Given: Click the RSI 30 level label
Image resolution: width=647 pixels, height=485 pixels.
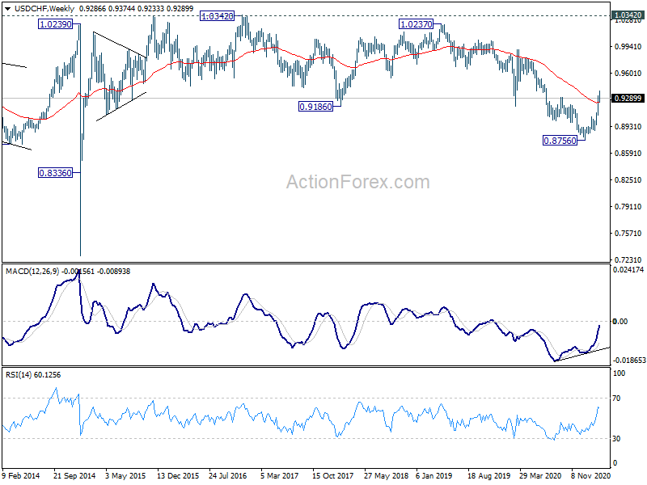Looking at the screenshot, I should 616,439.
